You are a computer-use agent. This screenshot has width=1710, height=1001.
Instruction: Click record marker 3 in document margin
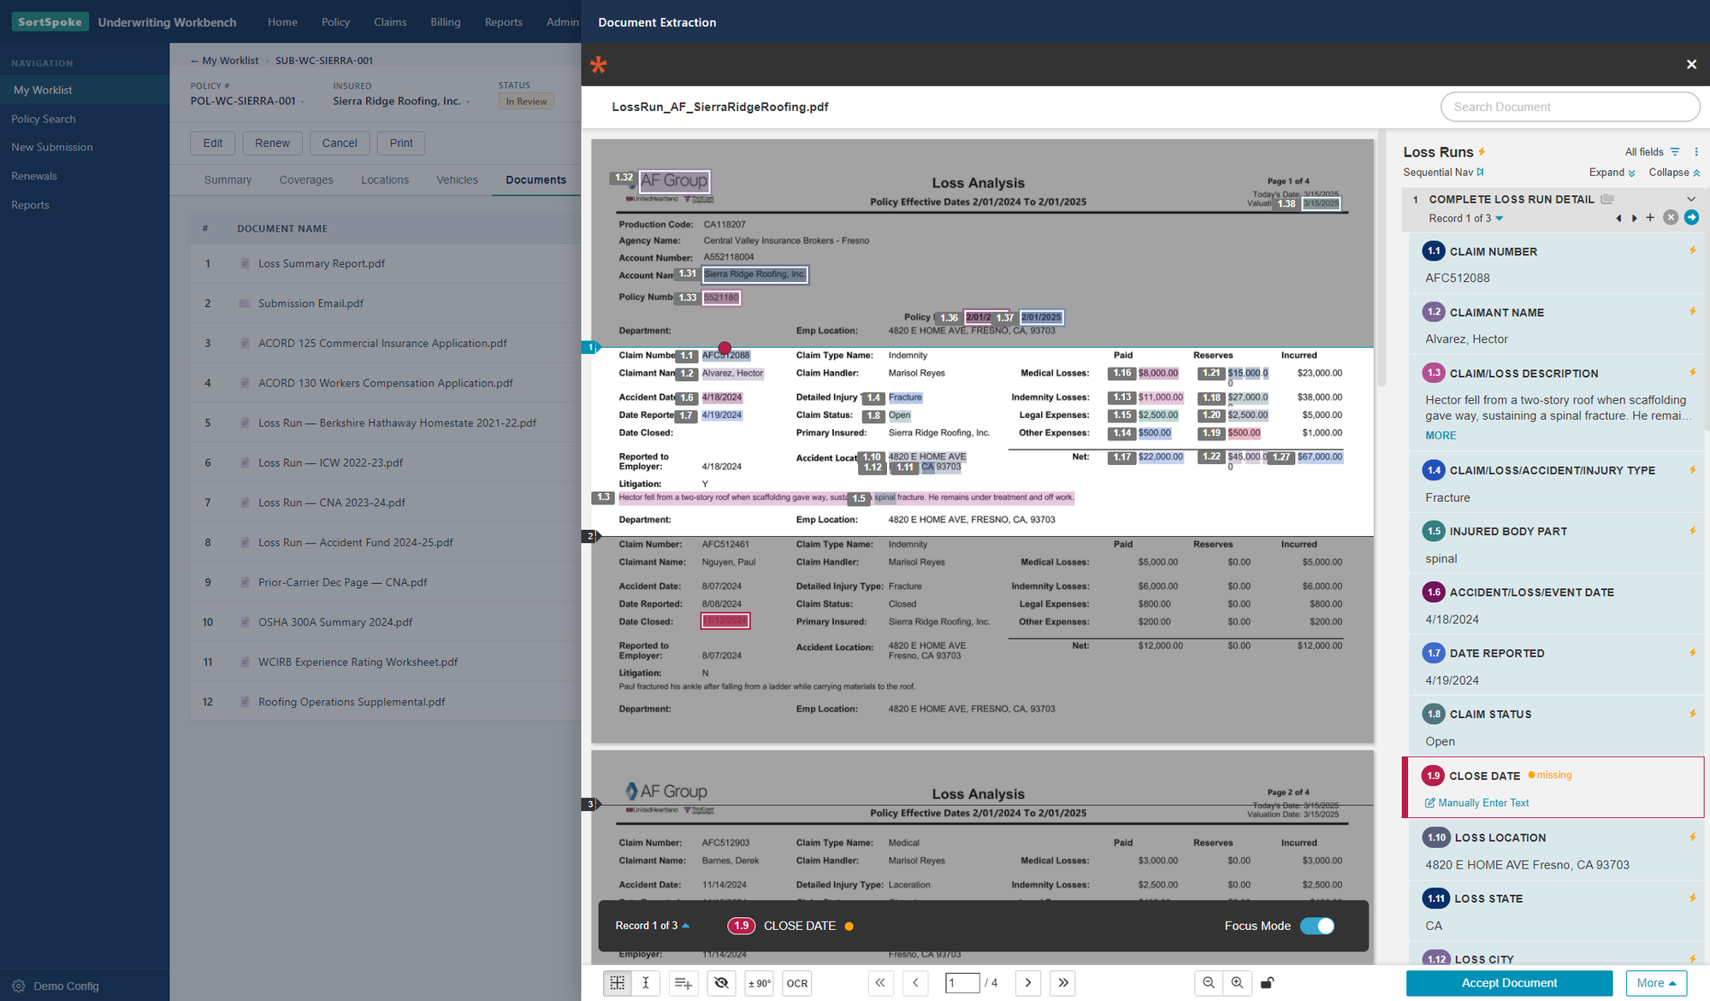pos(589,804)
